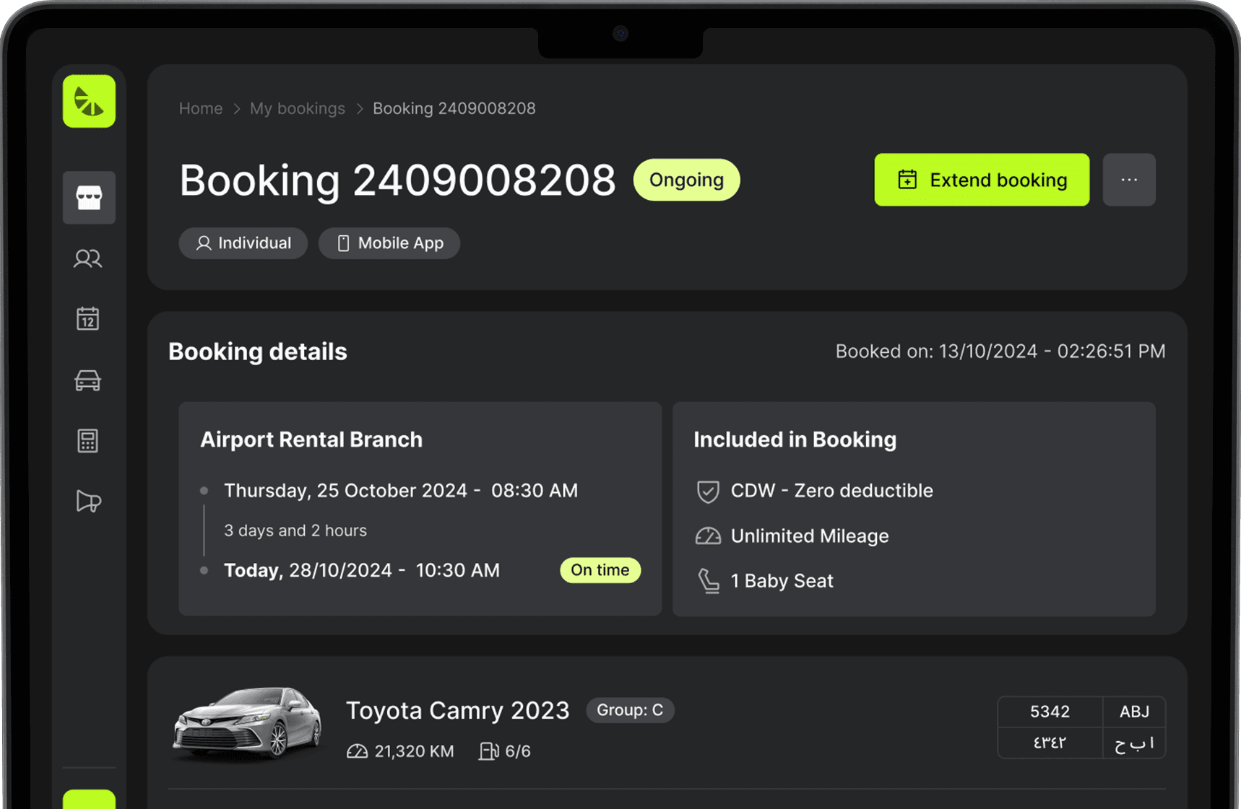Click the baby seat icon
This screenshot has height=809, width=1241.
[708, 581]
